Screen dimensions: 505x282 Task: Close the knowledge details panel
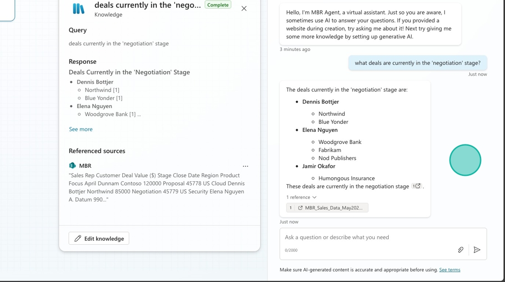(x=244, y=9)
